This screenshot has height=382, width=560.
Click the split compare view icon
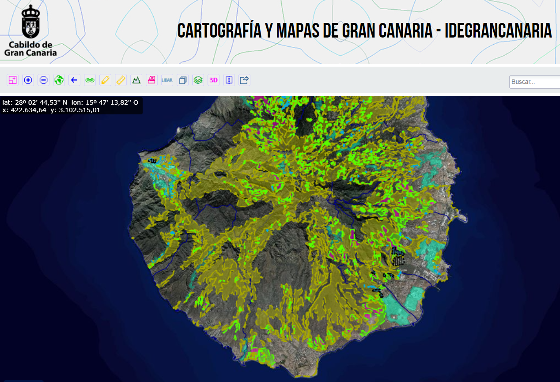tap(229, 80)
